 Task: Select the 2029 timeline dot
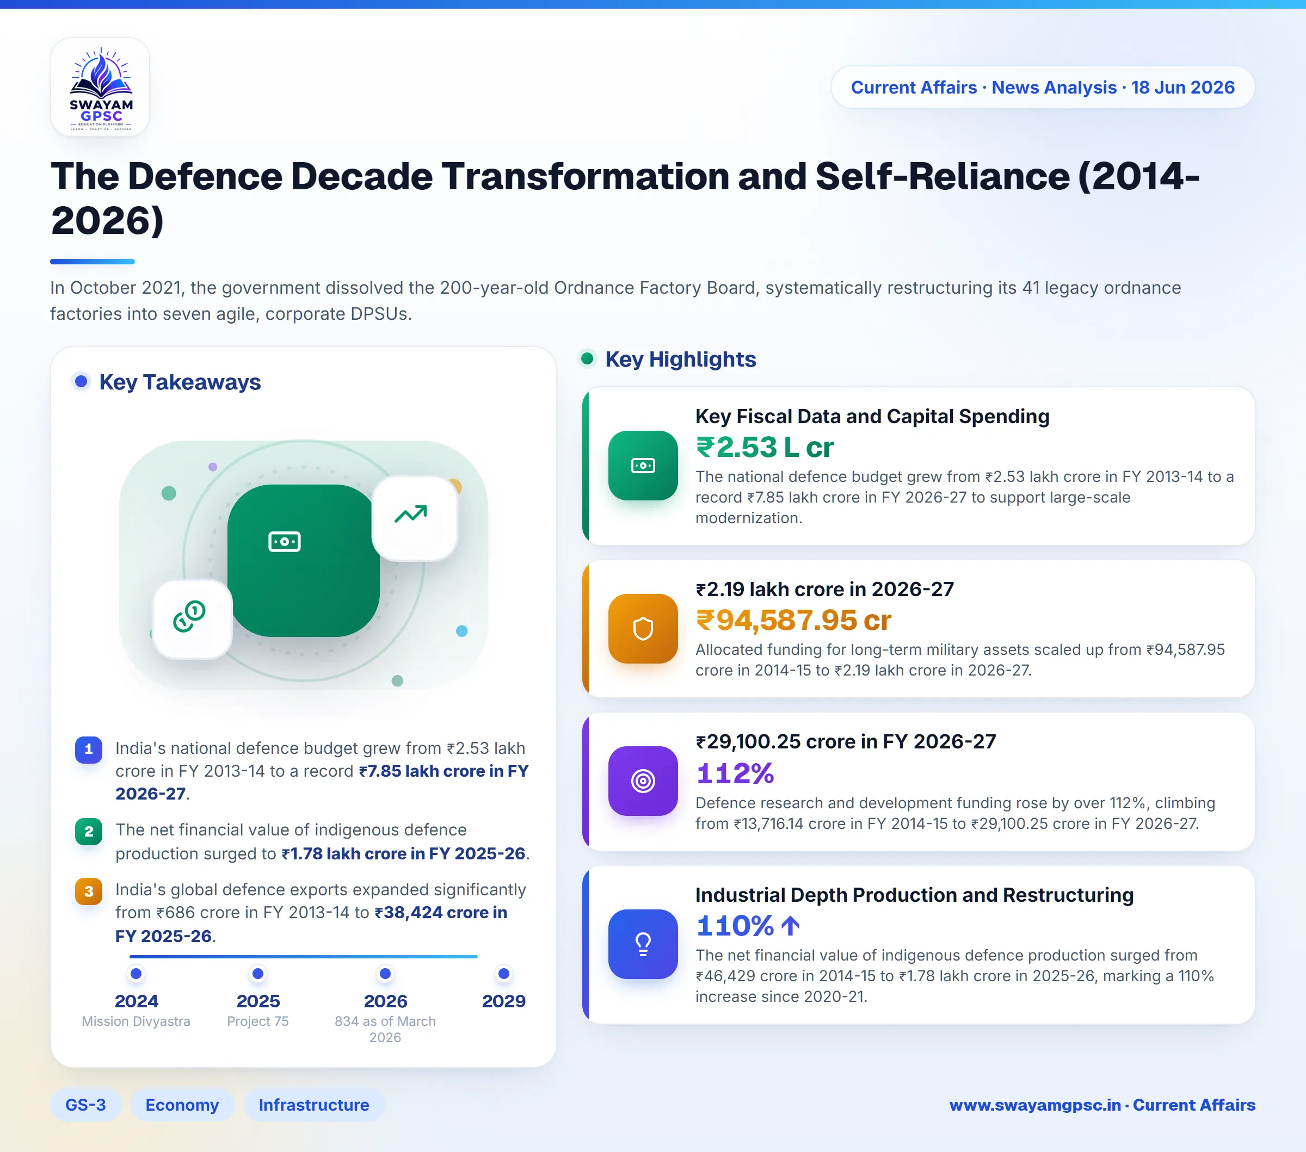pos(504,974)
